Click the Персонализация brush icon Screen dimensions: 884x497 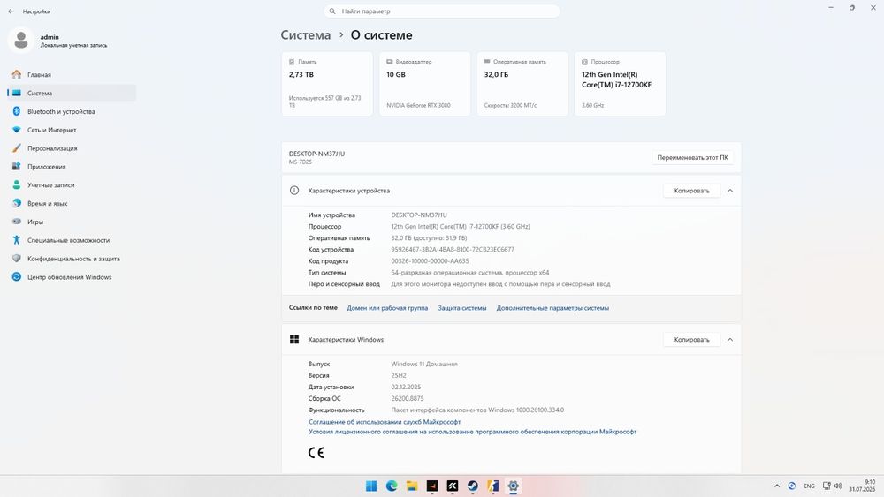pyautogui.click(x=16, y=148)
